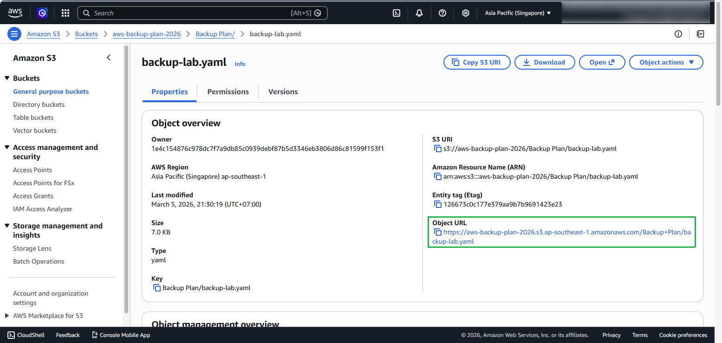722x343 pixels.
Task: Copy the Entity tag using its copy icon
Action: [437, 205]
